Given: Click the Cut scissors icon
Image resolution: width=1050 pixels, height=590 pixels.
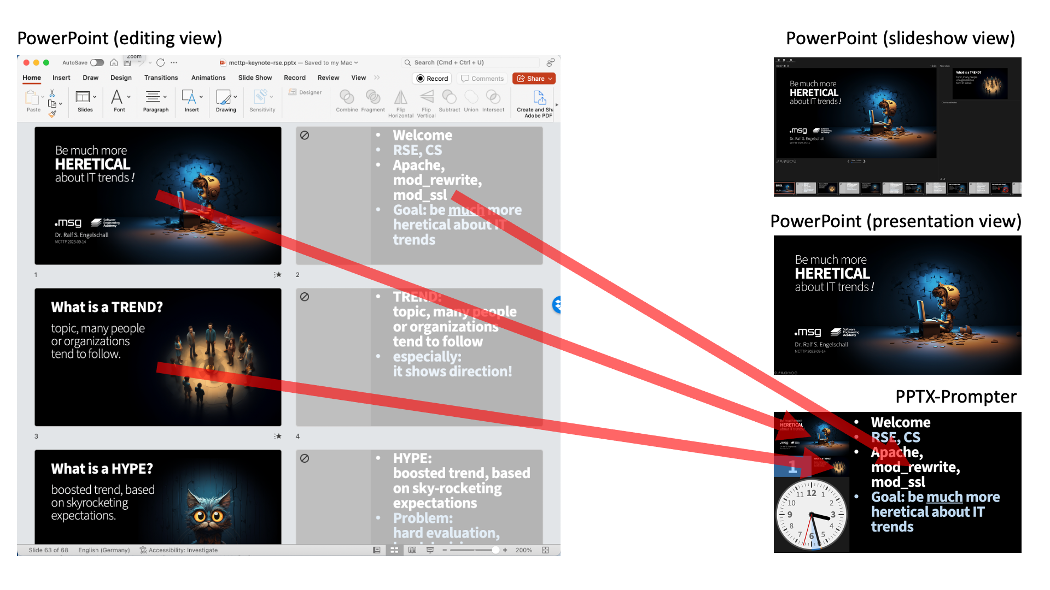Looking at the screenshot, I should [x=52, y=93].
